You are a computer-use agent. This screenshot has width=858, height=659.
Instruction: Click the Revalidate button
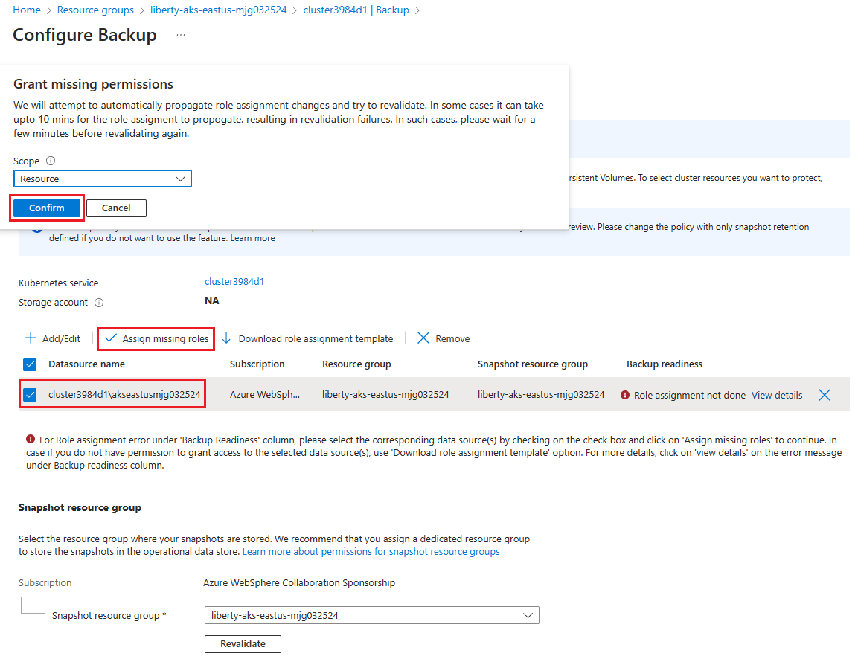pyautogui.click(x=243, y=643)
